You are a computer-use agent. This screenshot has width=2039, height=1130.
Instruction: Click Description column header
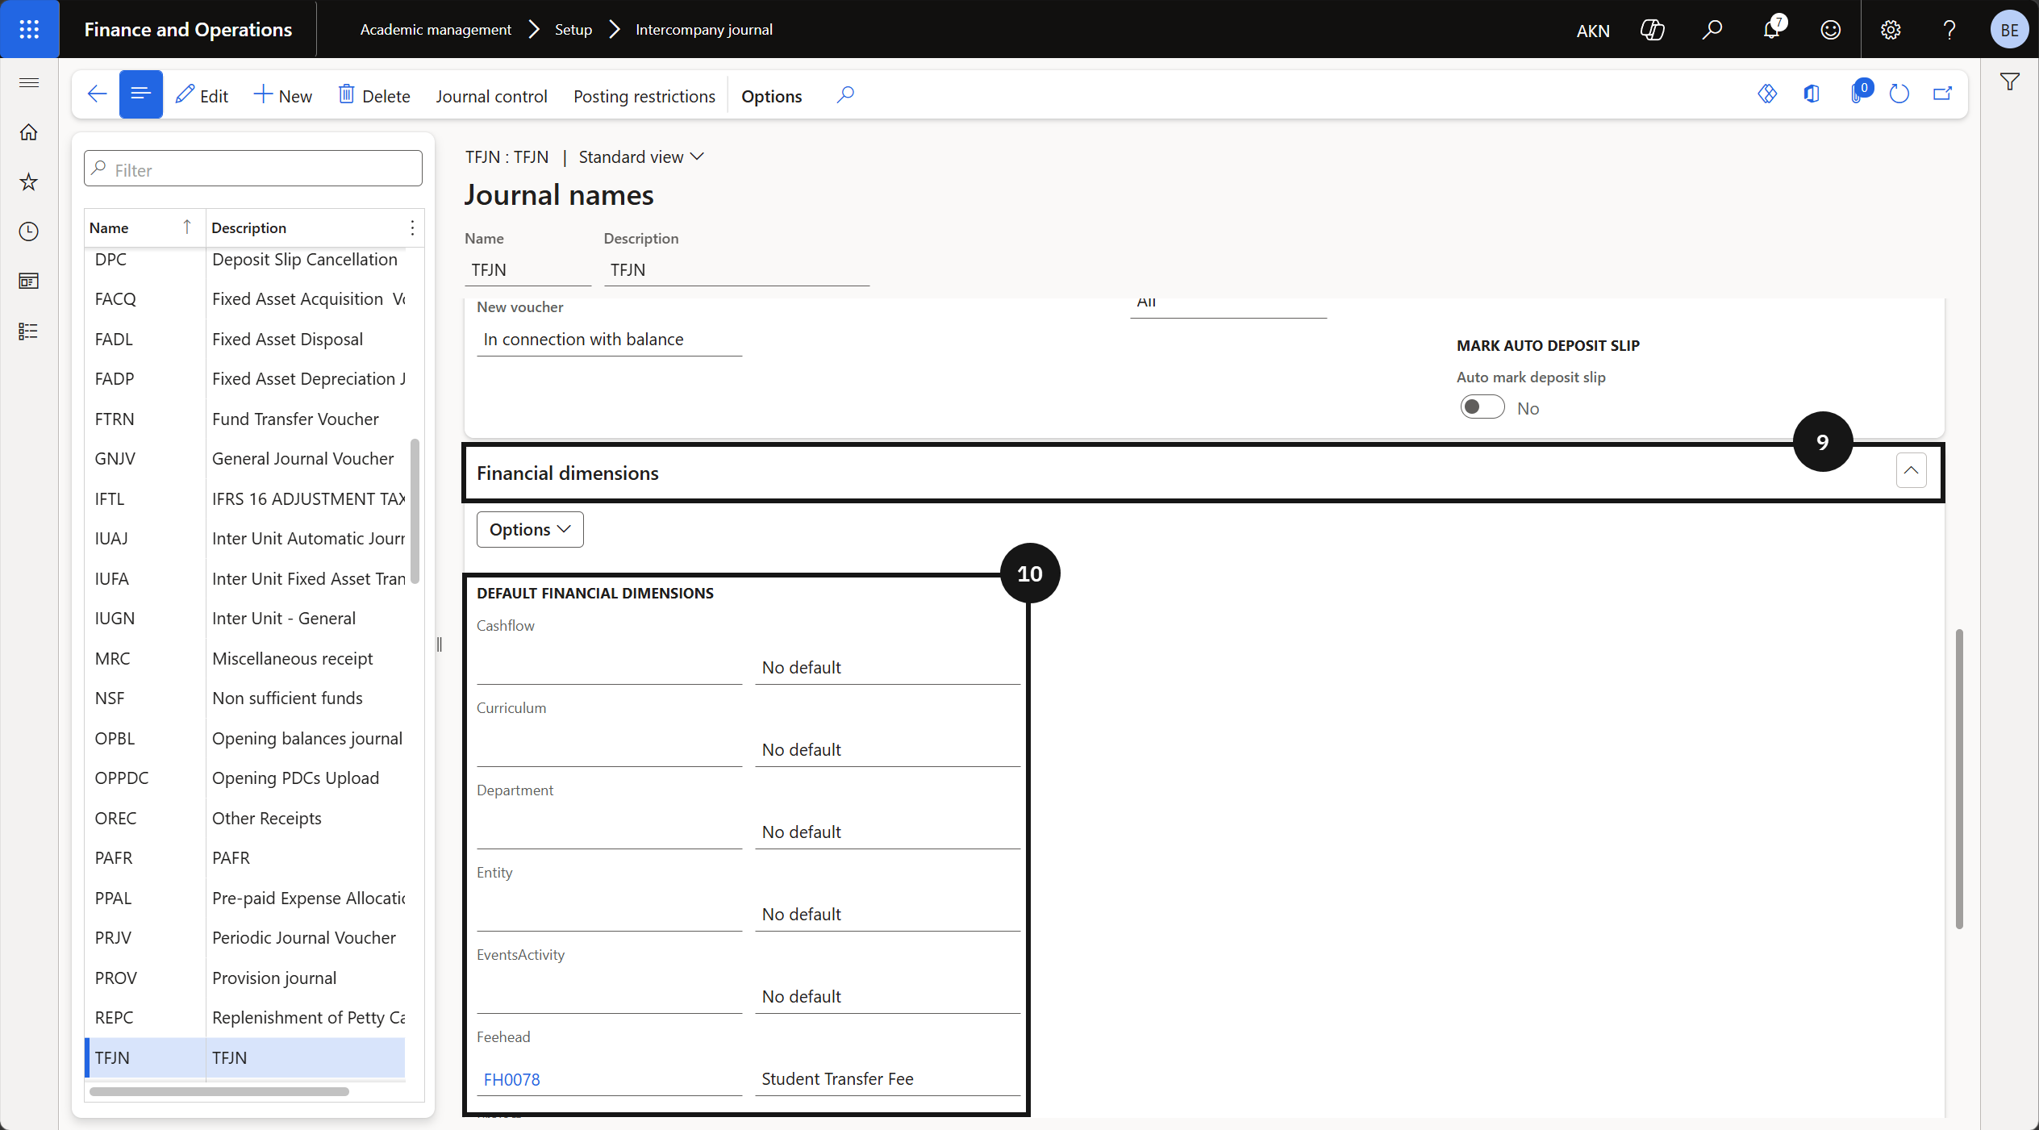coord(248,228)
